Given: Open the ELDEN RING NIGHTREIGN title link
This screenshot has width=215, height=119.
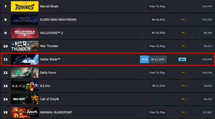Looking at the screenshot, I should pyautogui.click(x=58, y=20).
